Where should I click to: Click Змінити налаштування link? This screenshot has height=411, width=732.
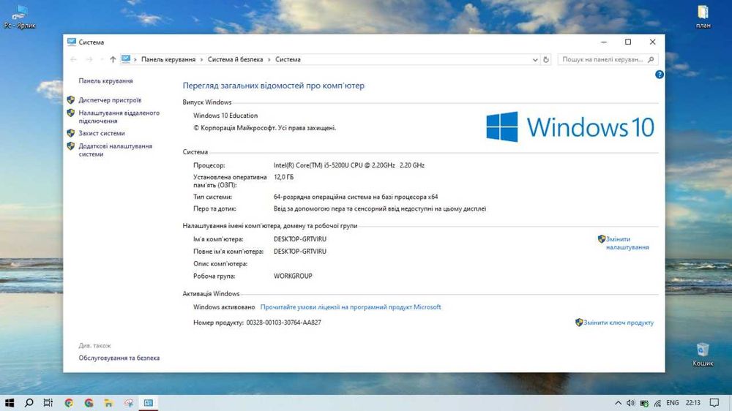[627, 243]
